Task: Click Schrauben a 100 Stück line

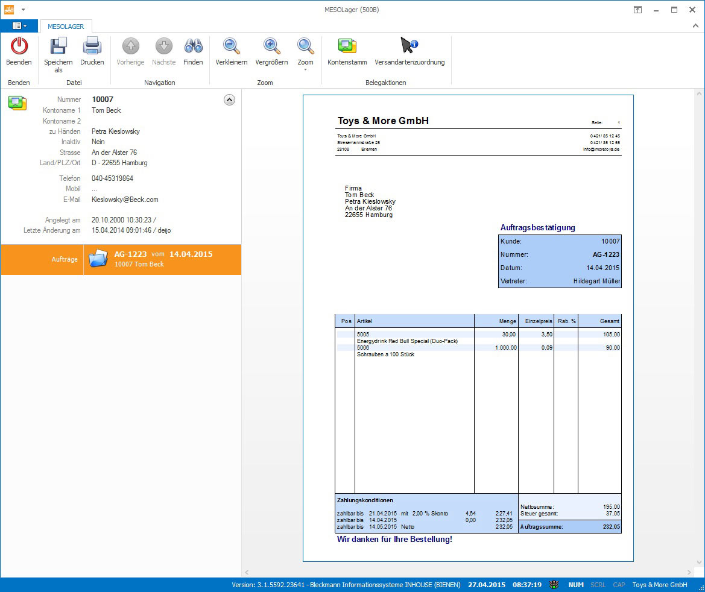Action: [386, 354]
